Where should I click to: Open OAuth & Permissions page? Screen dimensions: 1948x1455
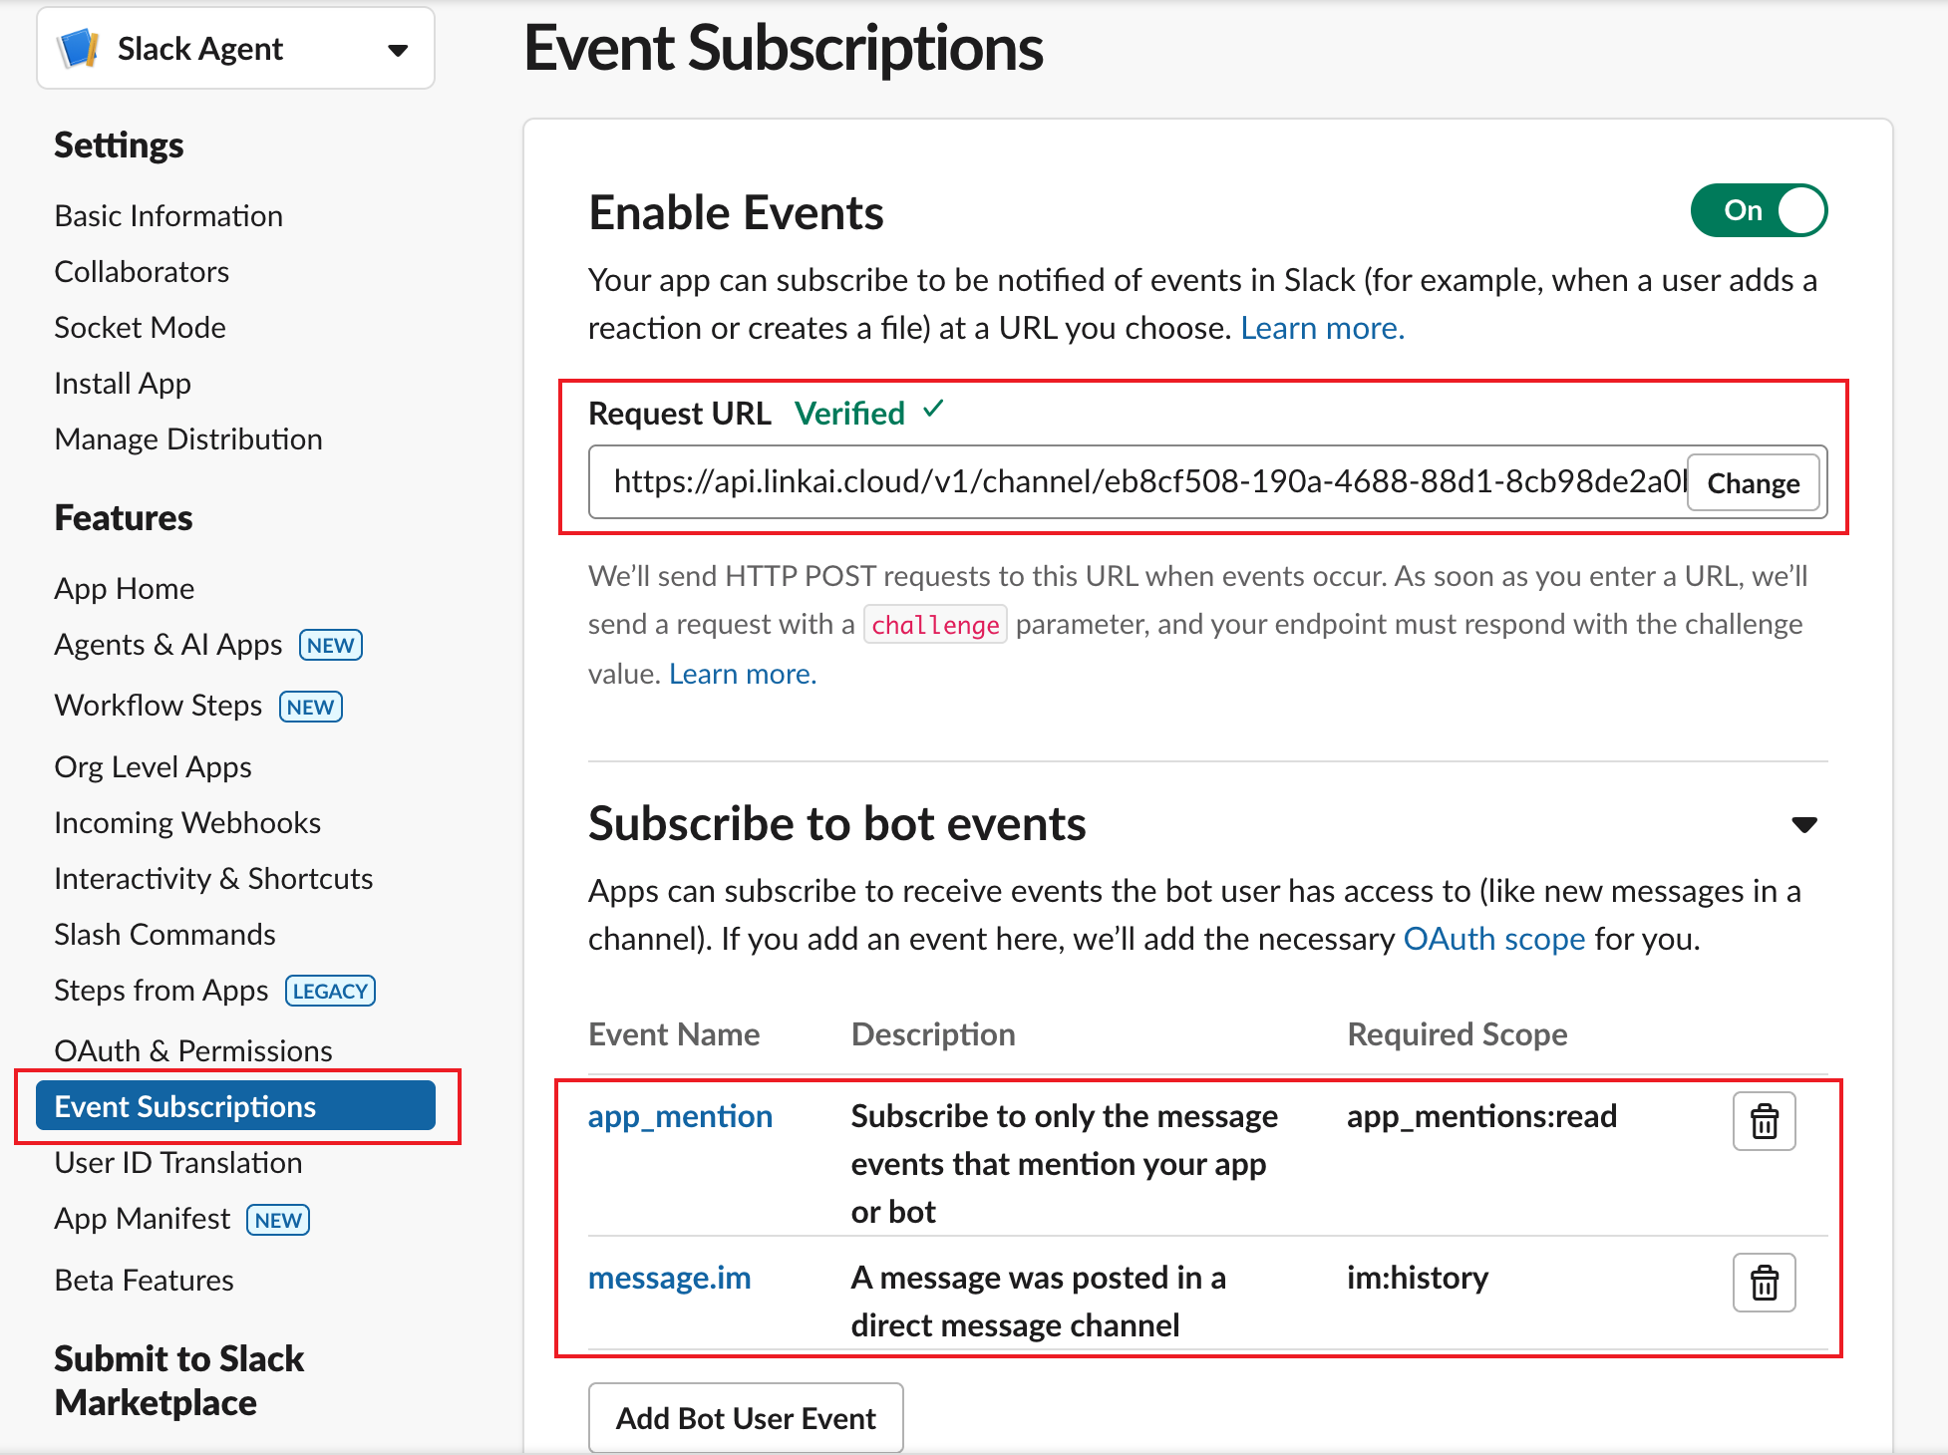(x=193, y=1050)
